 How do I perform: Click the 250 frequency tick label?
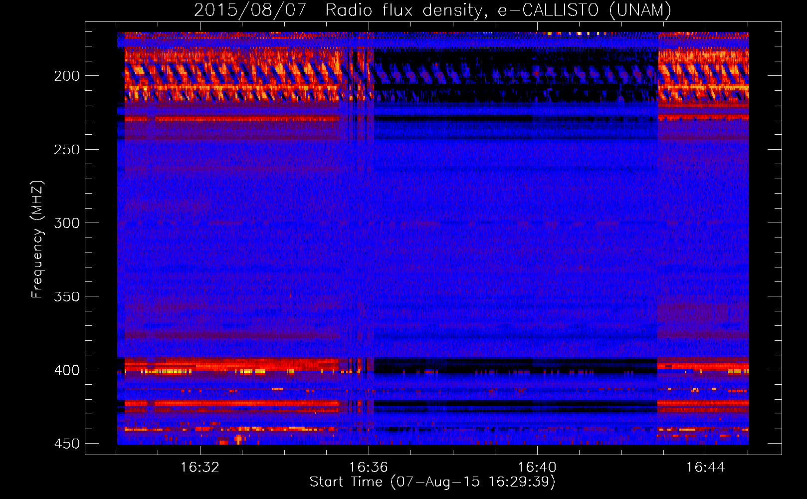coord(67,150)
